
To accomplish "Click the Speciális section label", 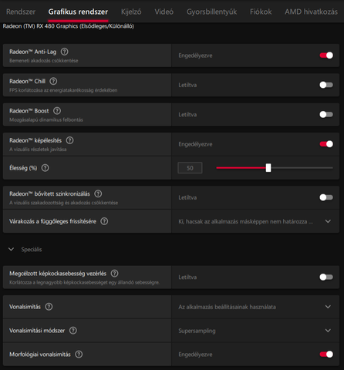I will (x=32, y=250).
